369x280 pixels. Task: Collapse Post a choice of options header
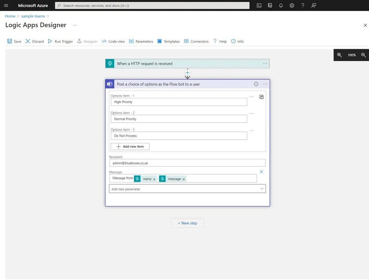[x=187, y=84]
